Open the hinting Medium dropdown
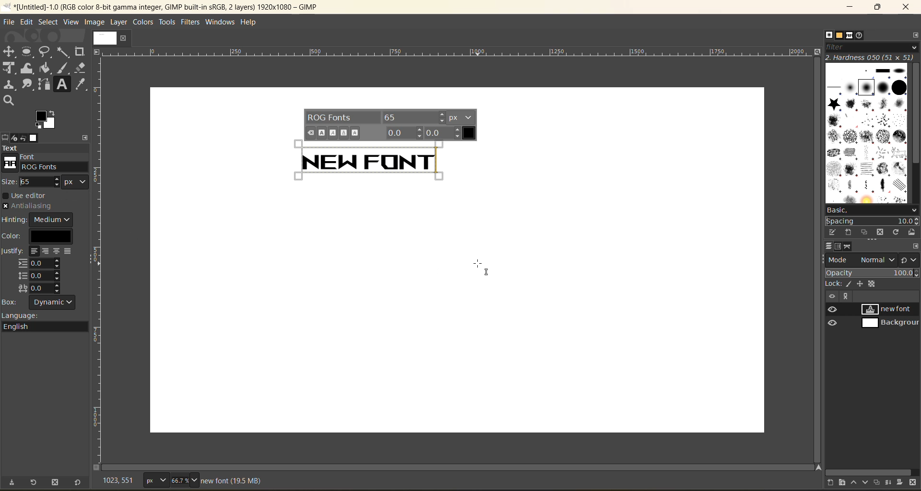 coord(52,221)
